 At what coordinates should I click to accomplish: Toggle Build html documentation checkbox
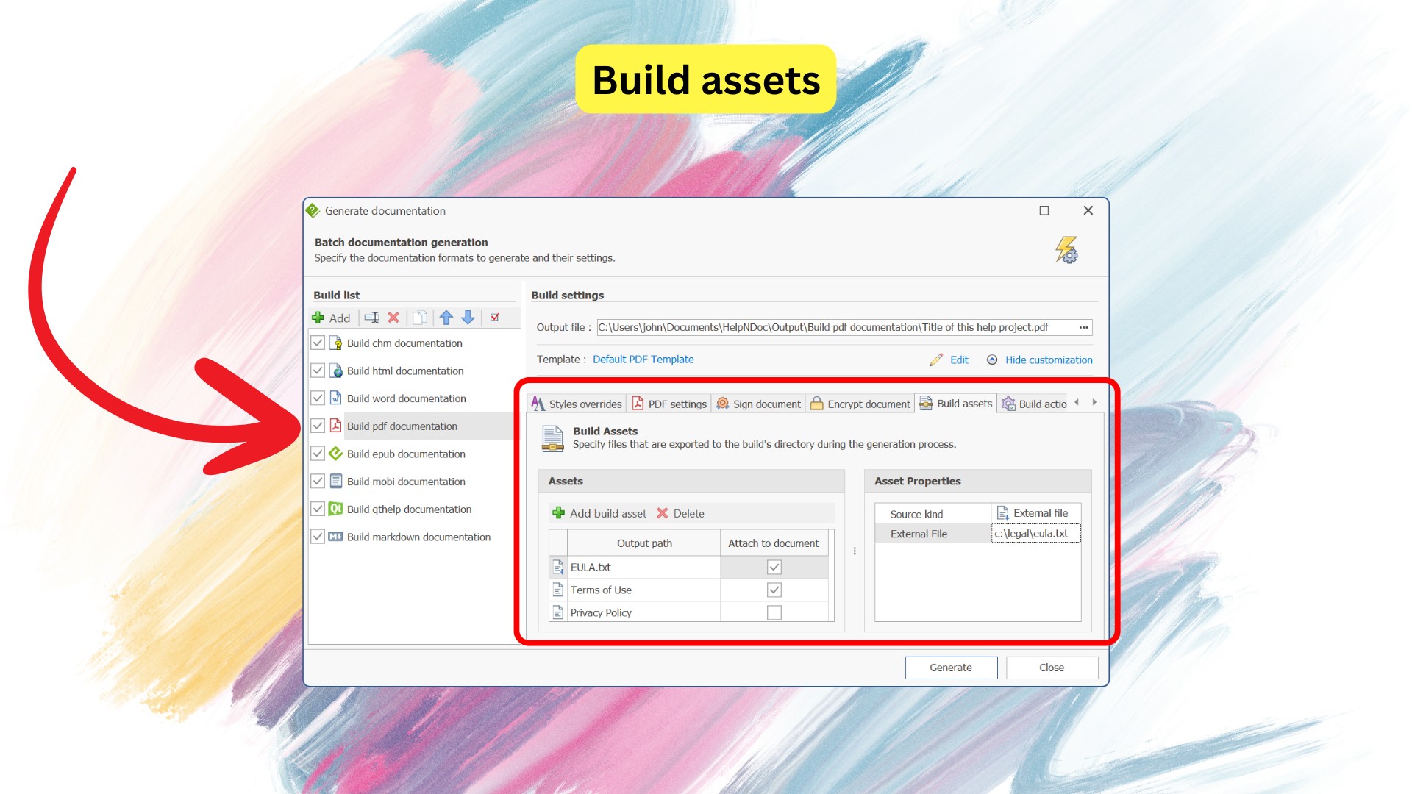[318, 371]
